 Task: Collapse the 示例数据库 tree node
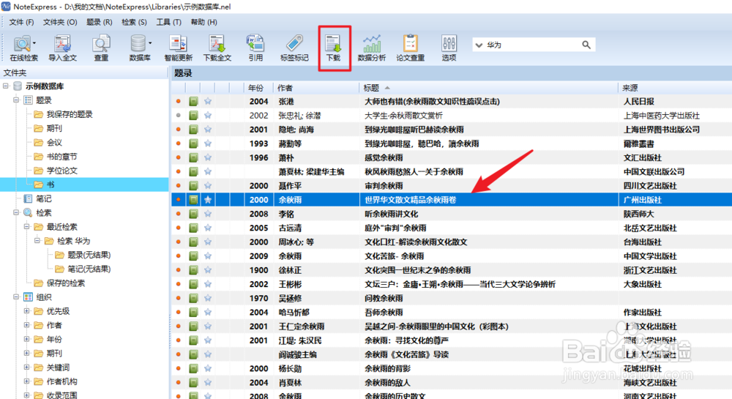click(6, 86)
